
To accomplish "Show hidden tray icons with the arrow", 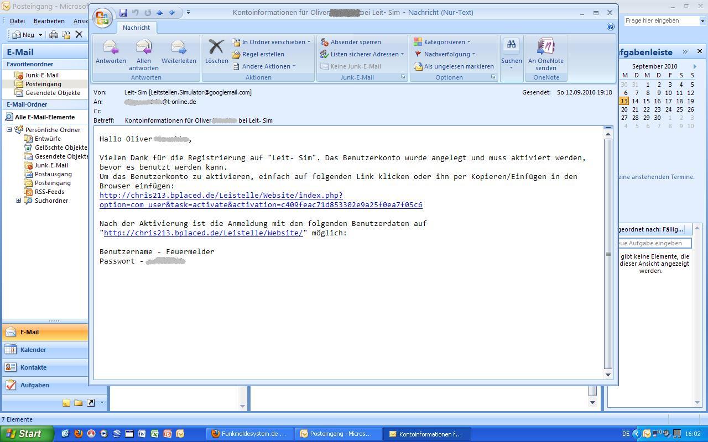I will click(636, 434).
